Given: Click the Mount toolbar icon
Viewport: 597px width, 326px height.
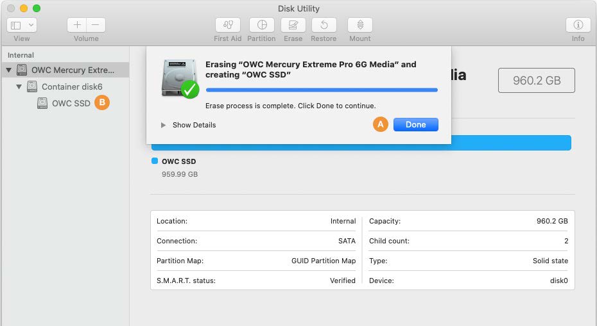Looking at the screenshot, I should pos(359,25).
